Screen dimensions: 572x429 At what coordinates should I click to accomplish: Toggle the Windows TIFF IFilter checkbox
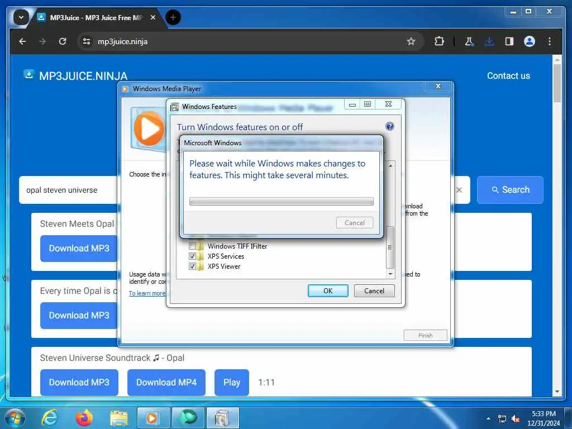192,246
